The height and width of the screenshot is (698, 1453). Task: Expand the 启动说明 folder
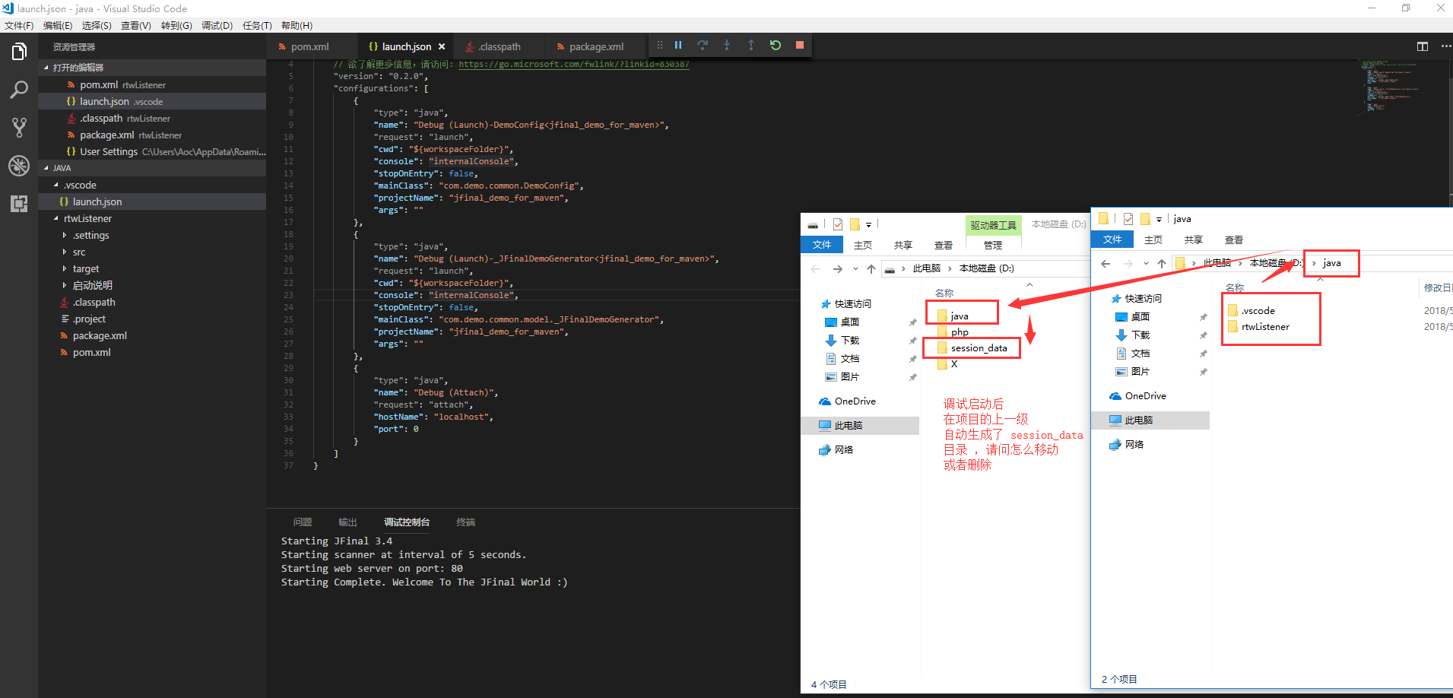[x=65, y=286]
